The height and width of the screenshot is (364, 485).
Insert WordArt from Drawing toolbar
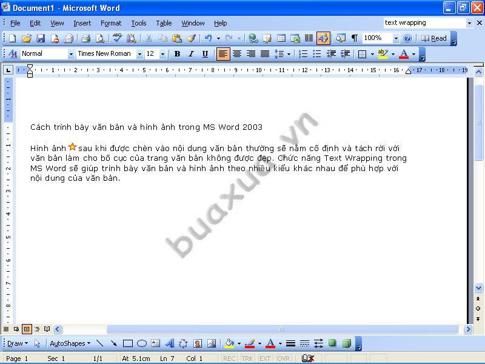coord(170,343)
